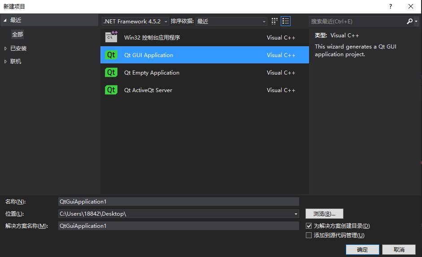This screenshot has height=257, width=422.
Task: Click Visual C++ in Qt Empty Application row
Action: pos(281,73)
